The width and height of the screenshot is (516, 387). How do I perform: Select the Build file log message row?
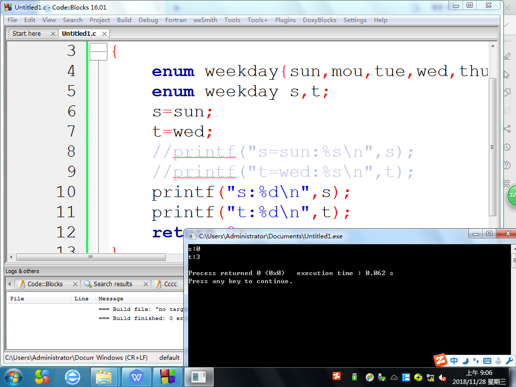(95, 309)
